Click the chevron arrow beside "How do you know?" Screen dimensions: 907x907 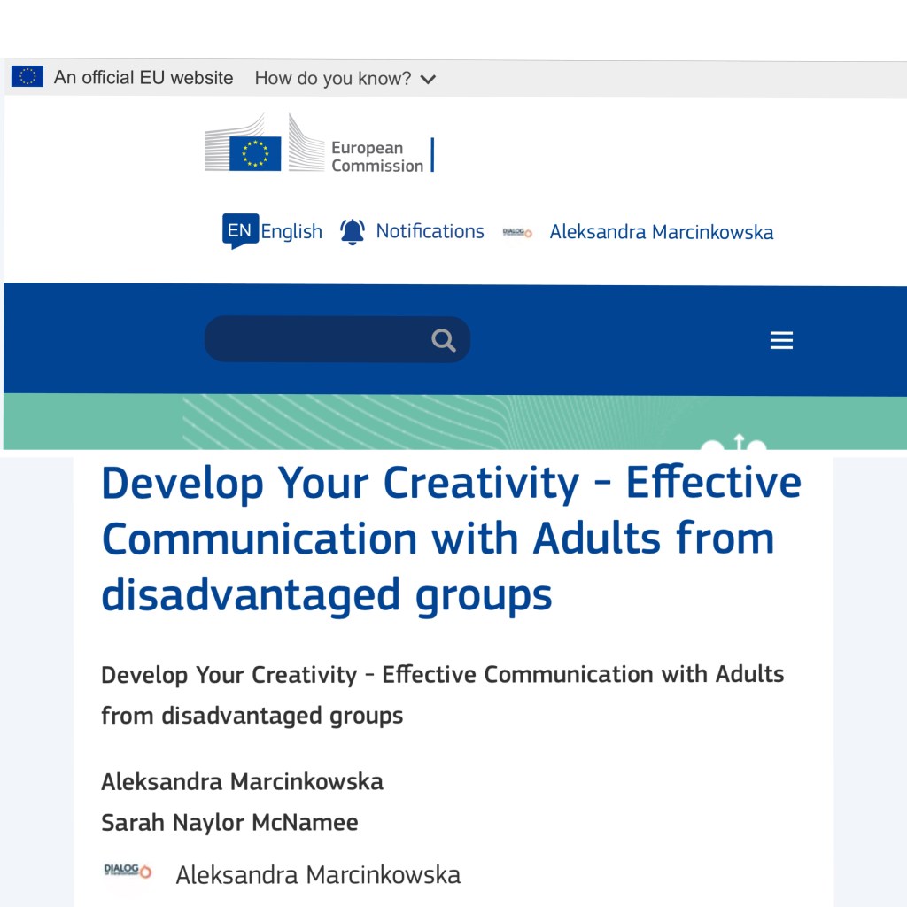[429, 80]
